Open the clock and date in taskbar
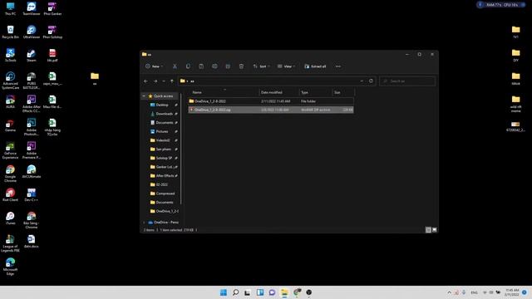Viewport: 532px width, 299px height. (x=512, y=292)
